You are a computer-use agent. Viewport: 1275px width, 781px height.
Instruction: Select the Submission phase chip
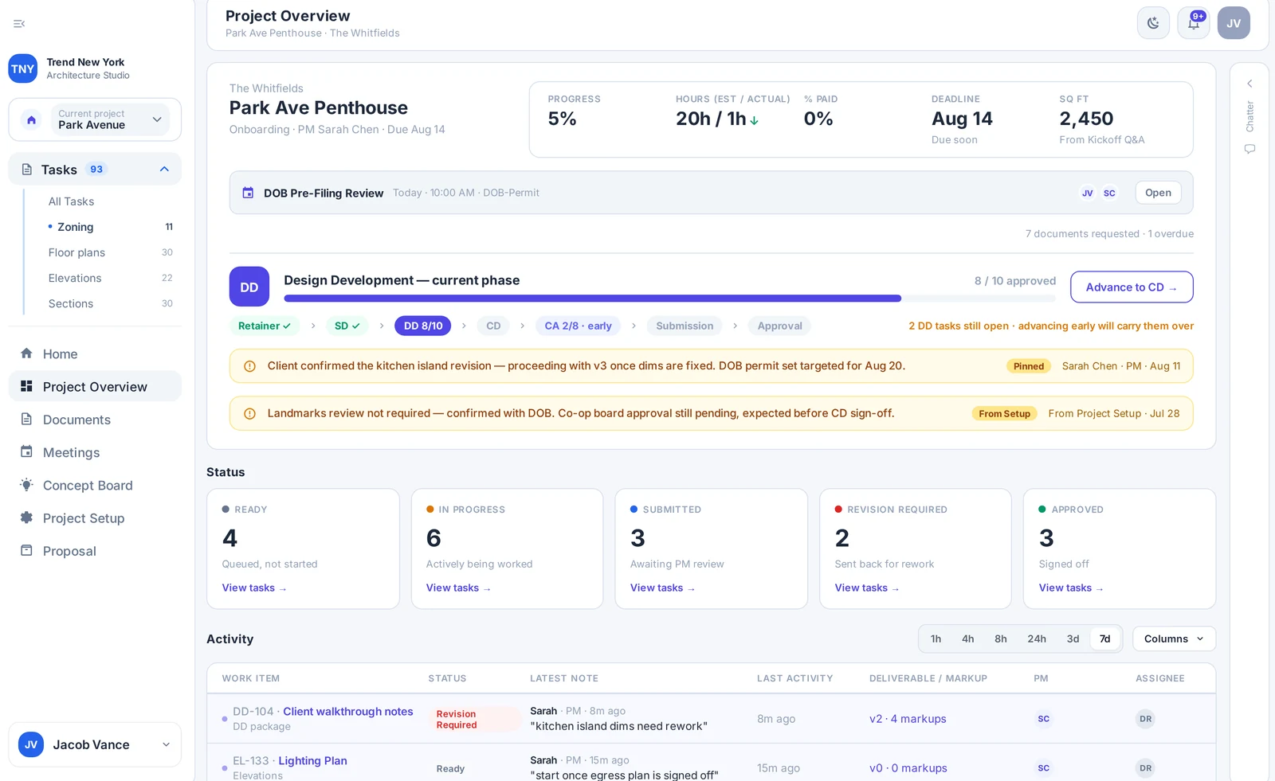click(685, 326)
